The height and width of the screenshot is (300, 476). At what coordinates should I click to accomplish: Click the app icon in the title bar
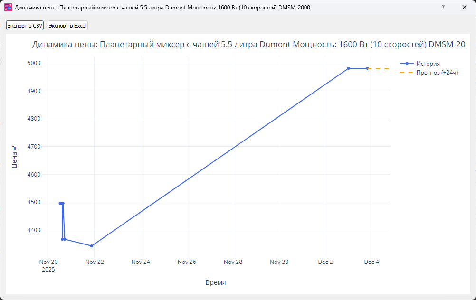pyautogui.click(x=8, y=8)
